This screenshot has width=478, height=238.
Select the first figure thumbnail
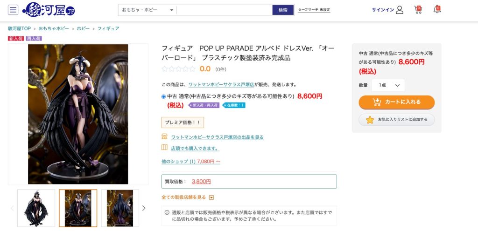coord(36,208)
